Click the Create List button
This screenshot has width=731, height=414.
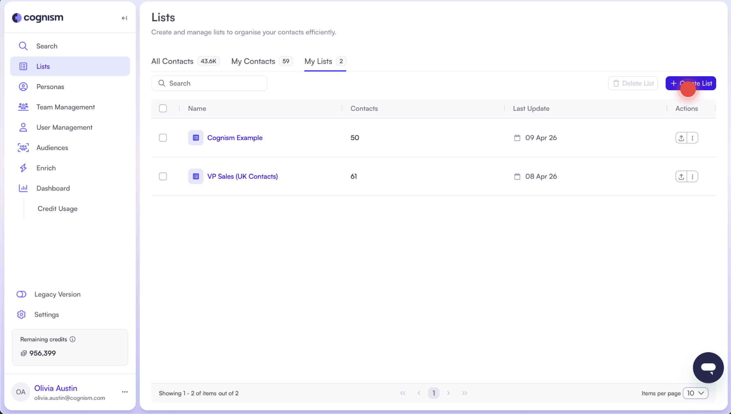tap(690, 83)
